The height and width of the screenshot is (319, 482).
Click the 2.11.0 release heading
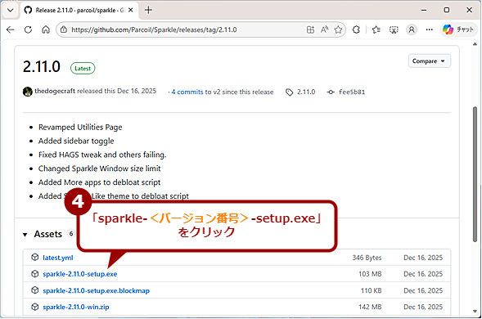click(x=42, y=67)
